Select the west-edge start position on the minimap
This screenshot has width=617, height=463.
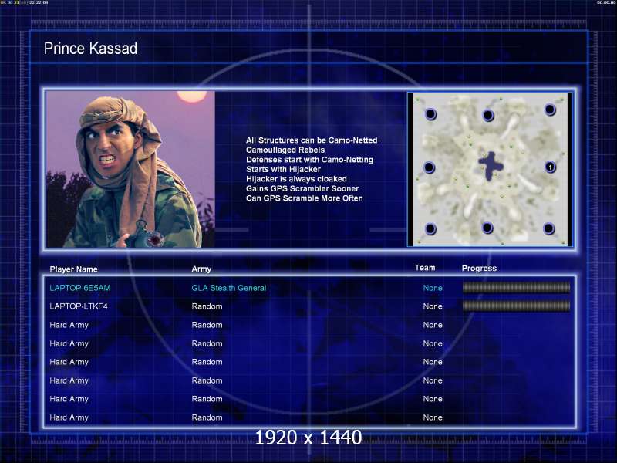[x=430, y=167]
